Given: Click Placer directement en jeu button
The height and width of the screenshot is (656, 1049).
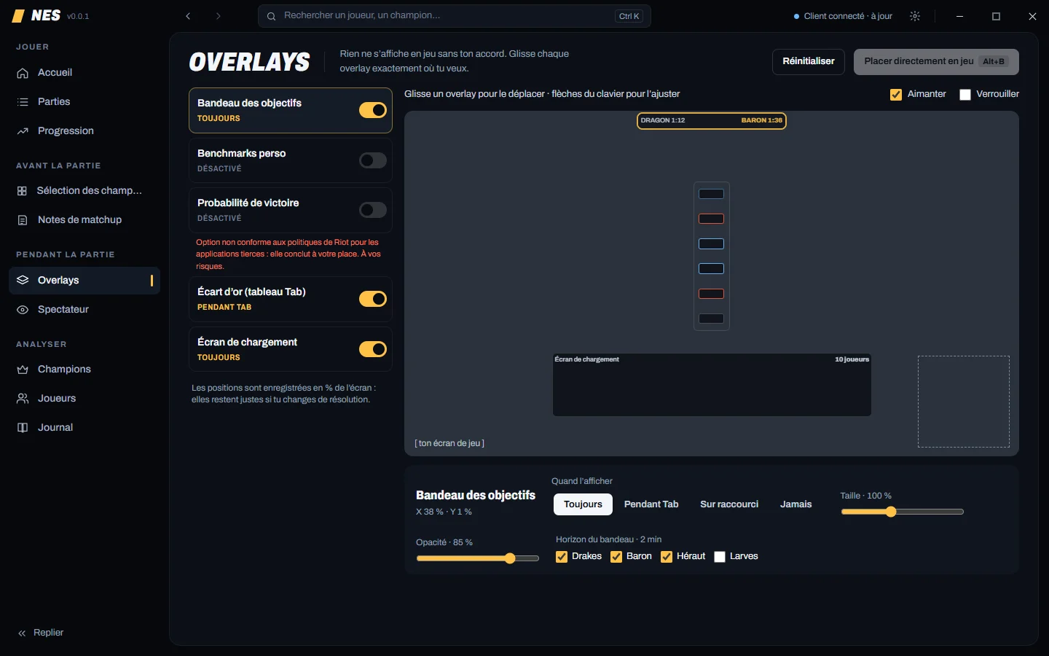Looking at the screenshot, I should coord(936,62).
